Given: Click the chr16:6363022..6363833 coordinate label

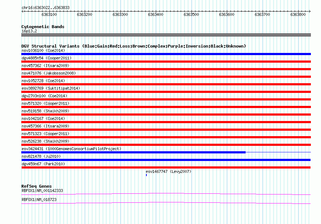Looking at the screenshot, I should point(45,8).
